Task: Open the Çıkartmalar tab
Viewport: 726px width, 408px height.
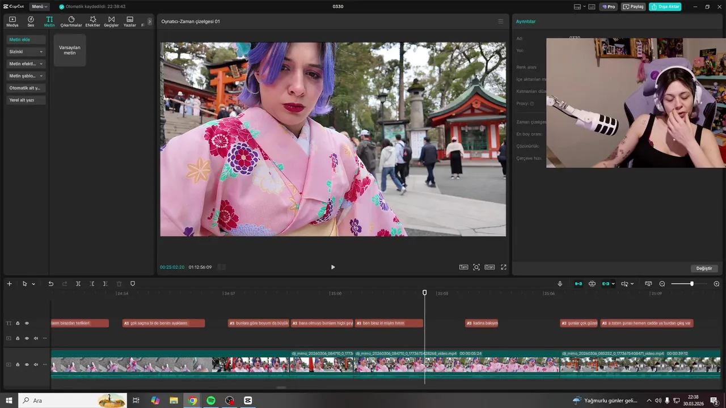Action: [x=71, y=22]
